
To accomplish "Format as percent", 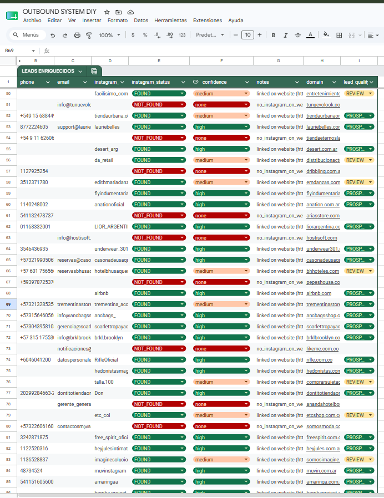I will tap(145, 35).
